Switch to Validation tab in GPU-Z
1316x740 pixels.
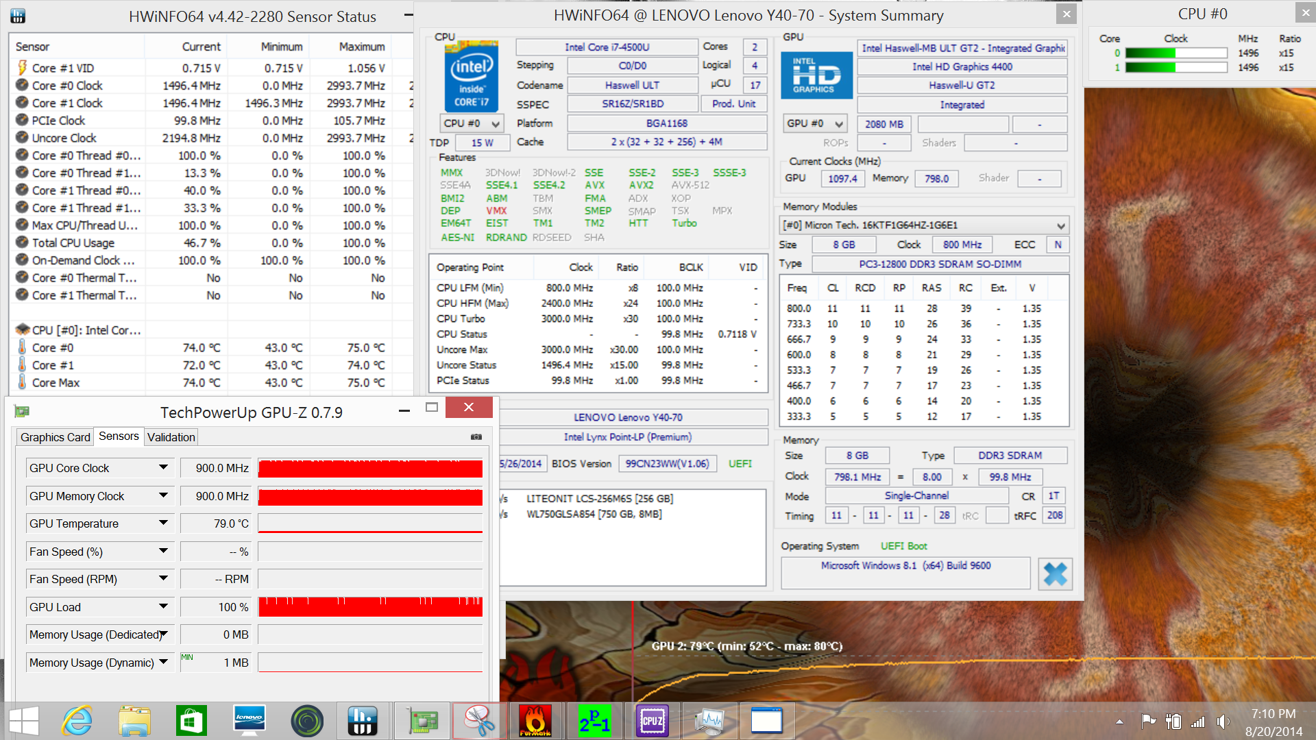(171, 437)
